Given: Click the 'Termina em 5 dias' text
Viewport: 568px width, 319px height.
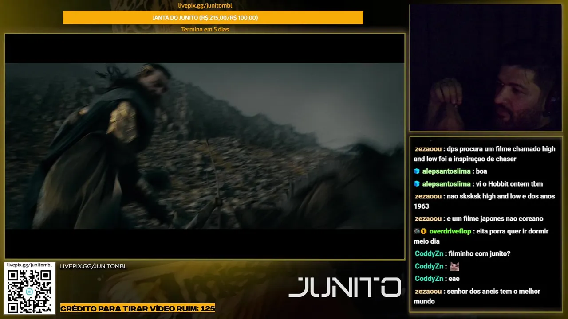Looking at the screenshot, I should [x=205, y=29].
